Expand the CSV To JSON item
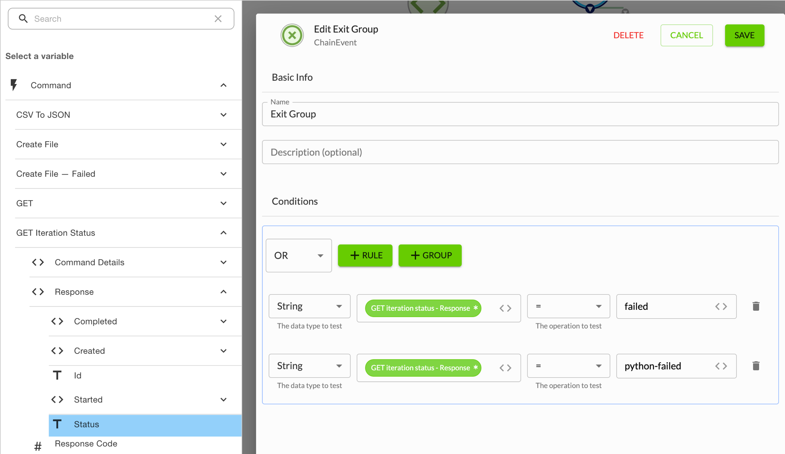This screenshot has width=785, height=454. (223, 115)
